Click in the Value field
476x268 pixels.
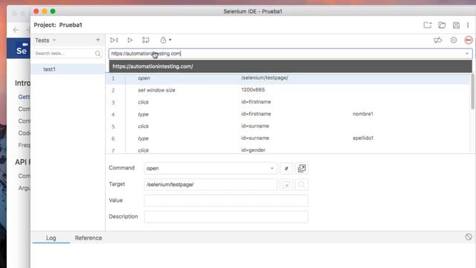click(x=226, y=200)
